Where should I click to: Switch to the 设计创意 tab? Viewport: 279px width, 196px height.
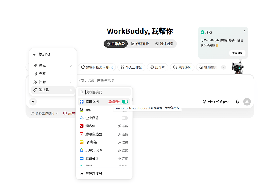click(x=164, y=44)
